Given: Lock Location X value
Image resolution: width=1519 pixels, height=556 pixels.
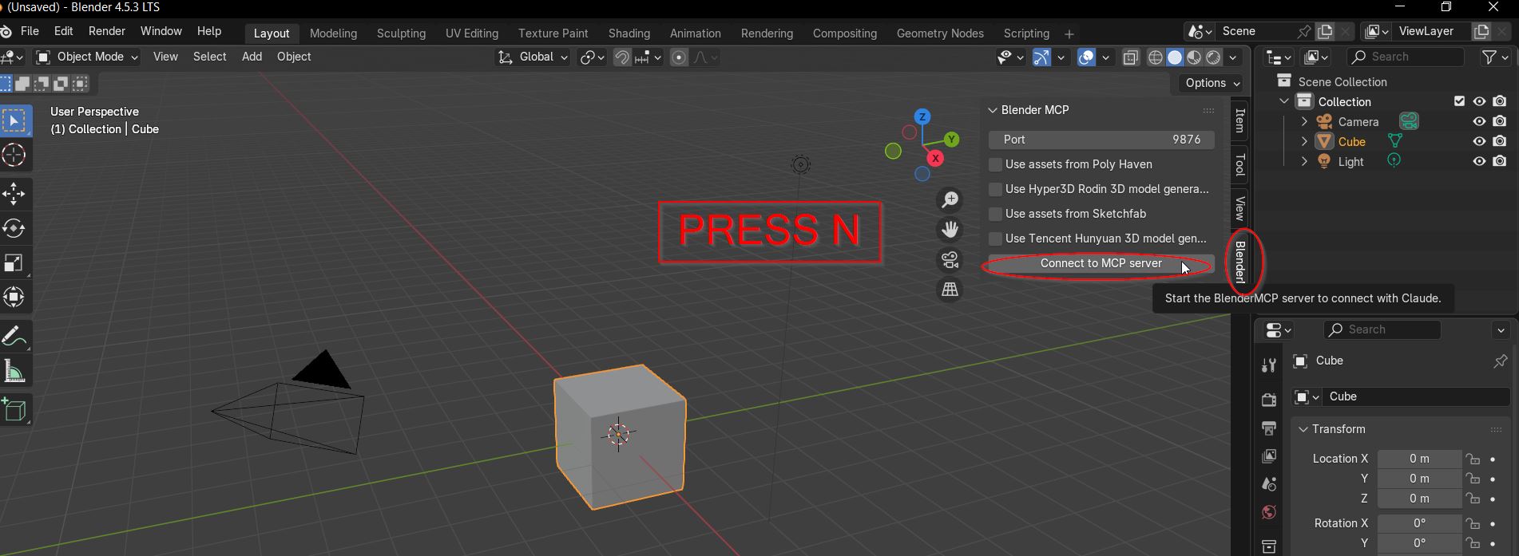Looking at the screenshot, I should pos(1472,459).
